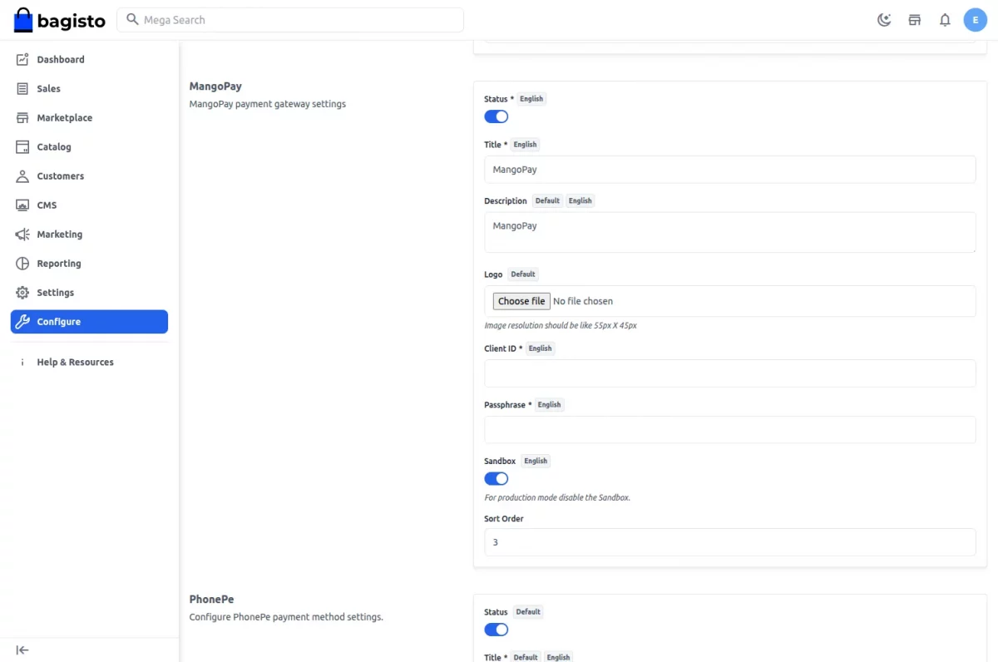
Task: Click the Settings gear icon
Action: [x=22, y=292]
